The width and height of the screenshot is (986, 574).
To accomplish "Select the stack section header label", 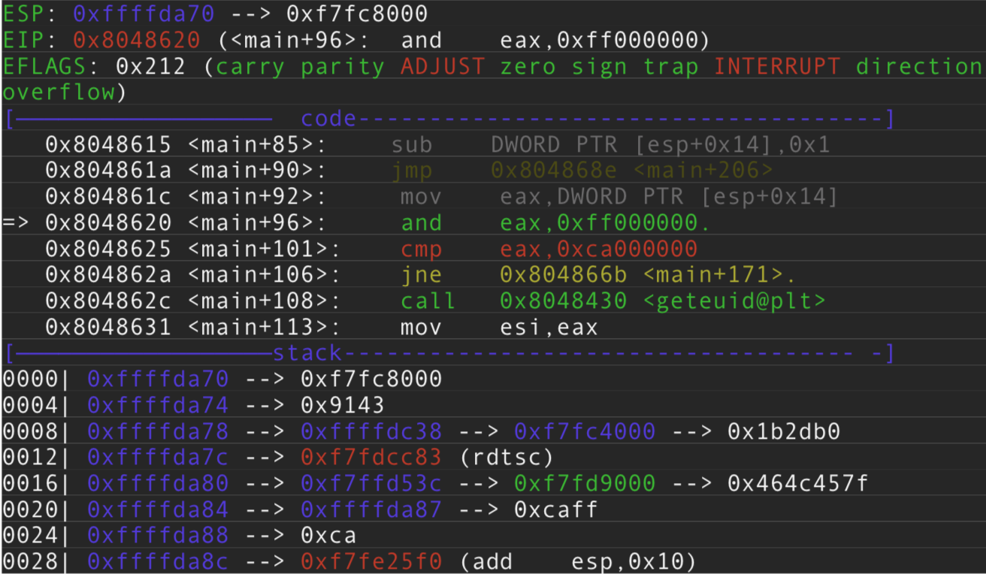I will click(307, 353).
